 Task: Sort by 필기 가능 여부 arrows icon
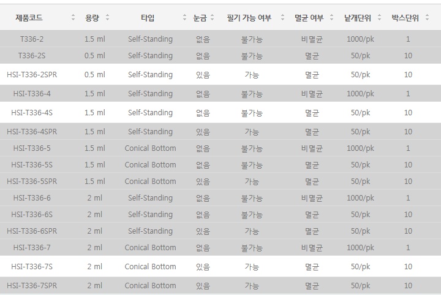pyautogui.click(x=282, y=17)
